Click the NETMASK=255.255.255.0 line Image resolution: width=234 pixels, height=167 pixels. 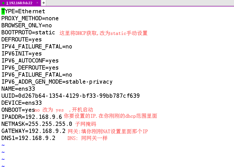[37, 124]
